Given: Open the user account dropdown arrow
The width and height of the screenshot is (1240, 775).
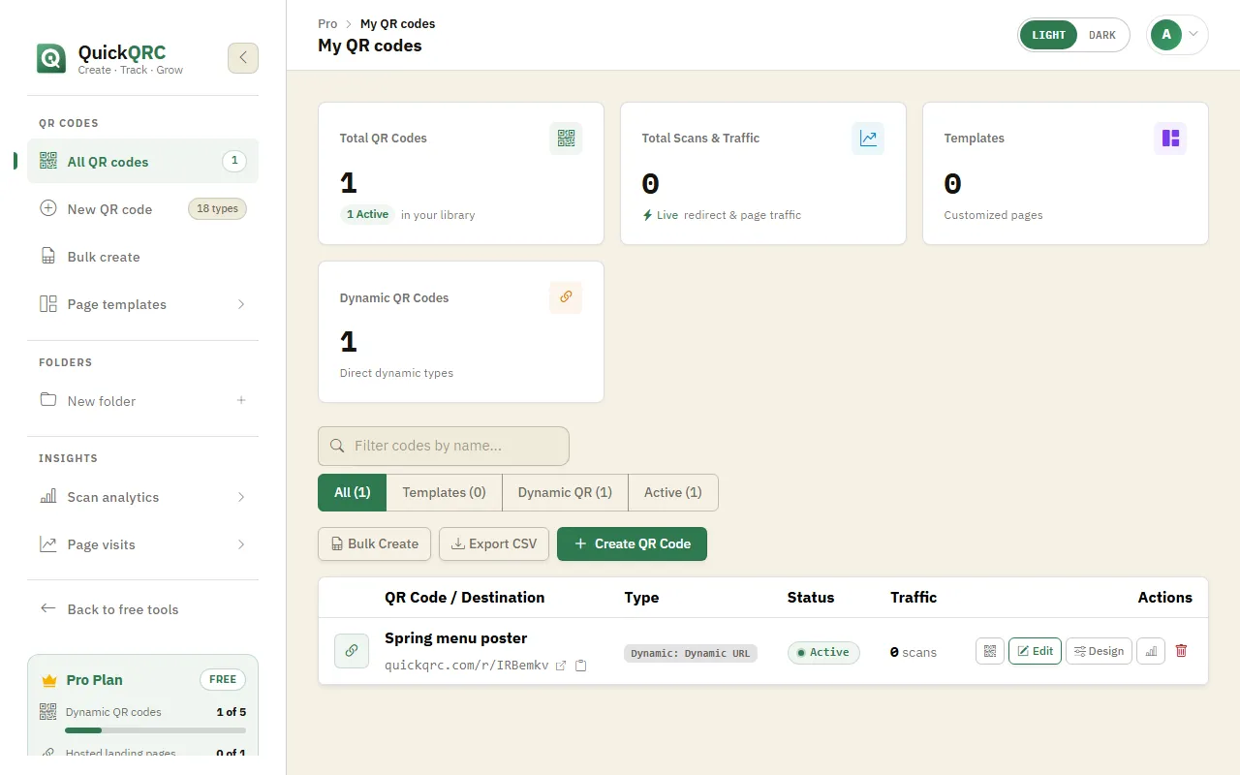Looking at the screenshot, I should pos(1193,34).
